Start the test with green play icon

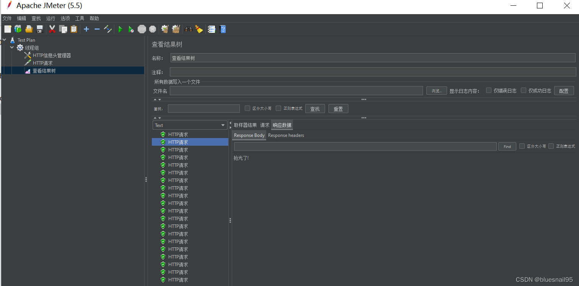pyautogui.click(x=120, y=29)
